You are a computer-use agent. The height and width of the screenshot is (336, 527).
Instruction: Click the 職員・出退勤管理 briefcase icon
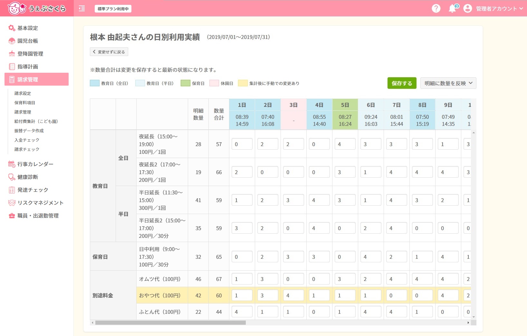[x=12, y=216]
